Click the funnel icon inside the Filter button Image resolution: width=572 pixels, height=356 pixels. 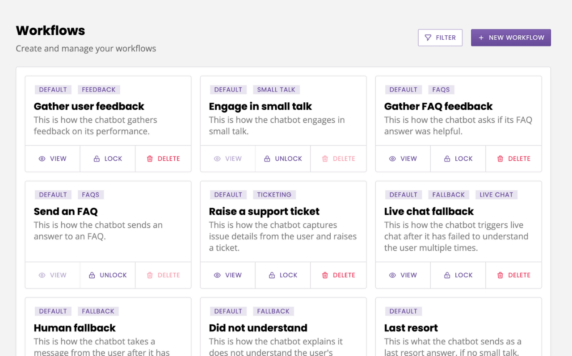428,38
